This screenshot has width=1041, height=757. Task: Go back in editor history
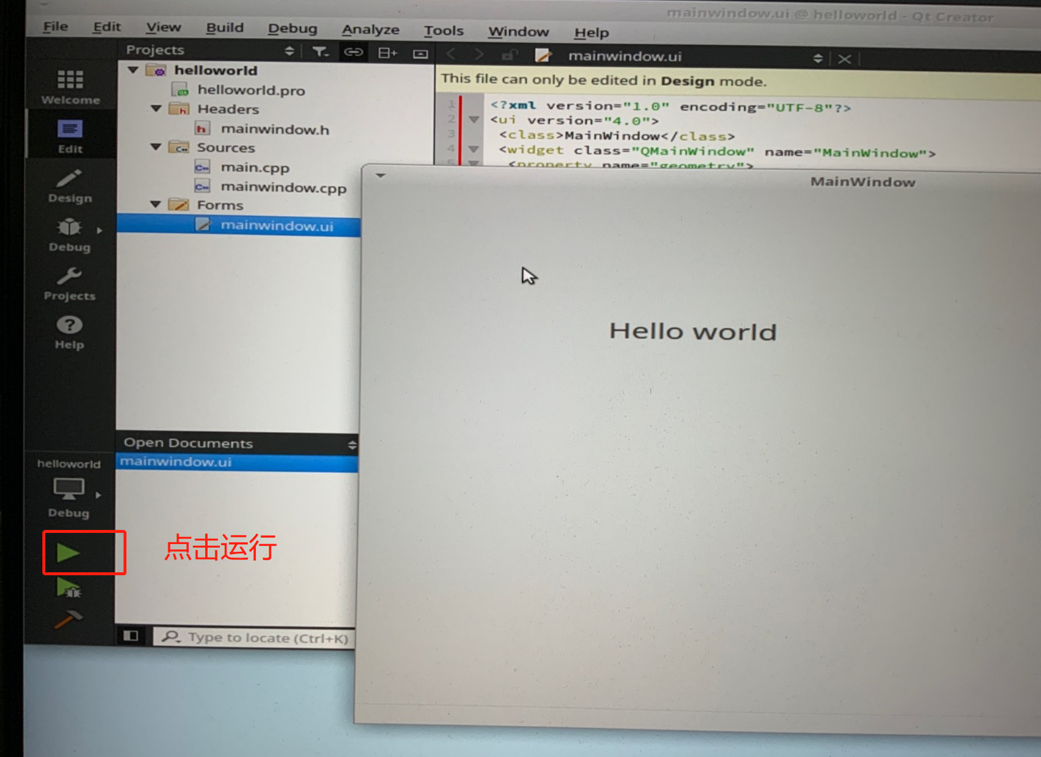coord(451,54)
